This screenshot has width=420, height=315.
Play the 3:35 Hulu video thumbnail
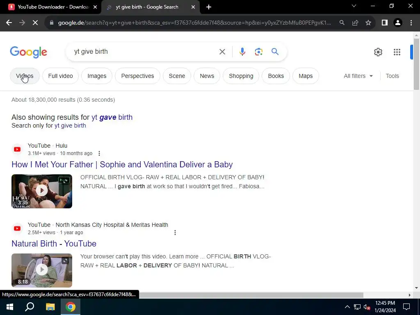[42, 191]
